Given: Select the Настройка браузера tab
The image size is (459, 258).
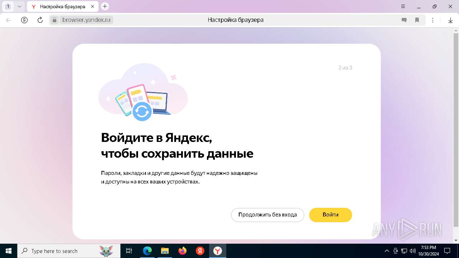Looking at the screenshot, I should click(x=62, y=6).
